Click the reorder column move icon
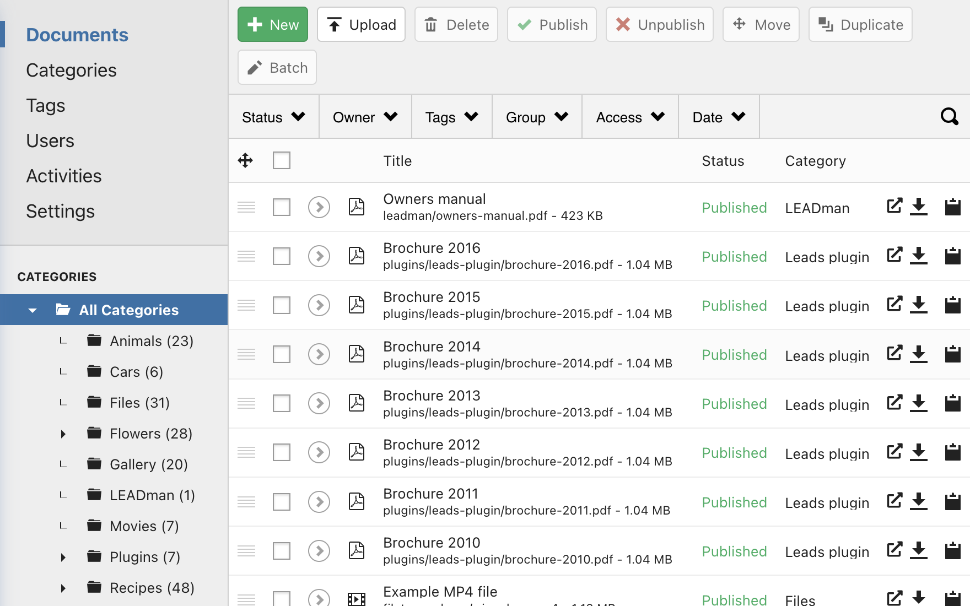The height and width of the screenshot is (606, 970). 245,160
